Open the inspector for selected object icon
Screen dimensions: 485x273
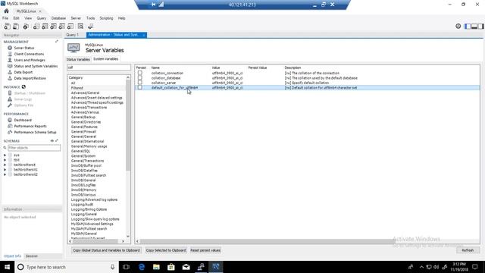(26, 27)
